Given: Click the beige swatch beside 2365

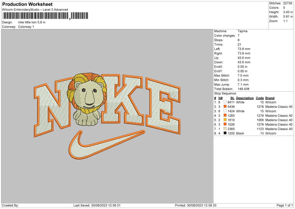Looking at the screenshot, I should 225,129.
